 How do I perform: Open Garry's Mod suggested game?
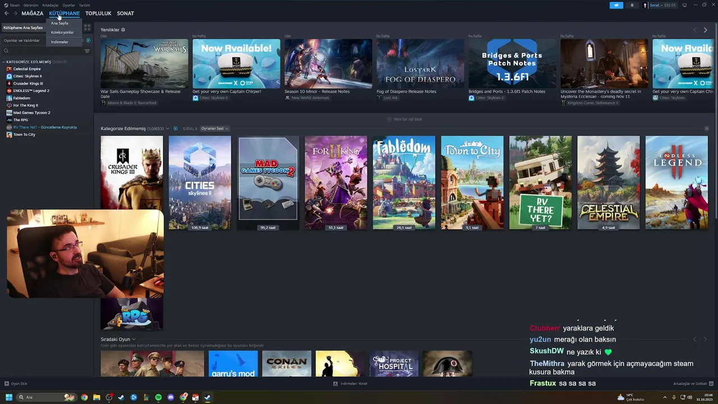233,364
